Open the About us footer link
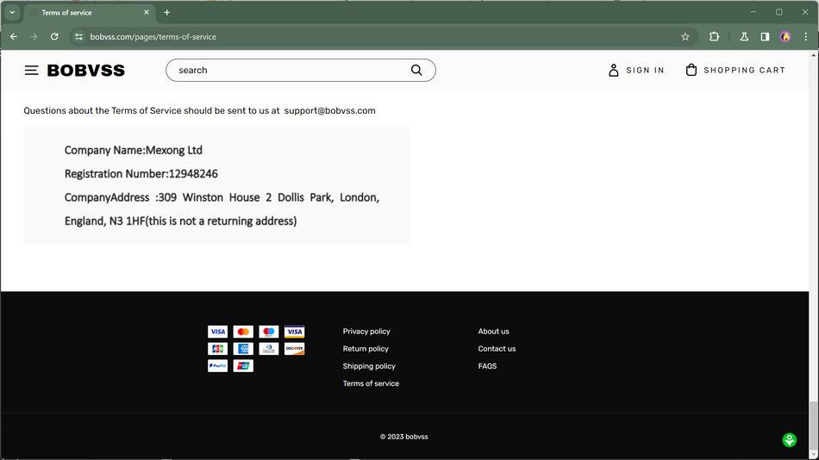 494,331
